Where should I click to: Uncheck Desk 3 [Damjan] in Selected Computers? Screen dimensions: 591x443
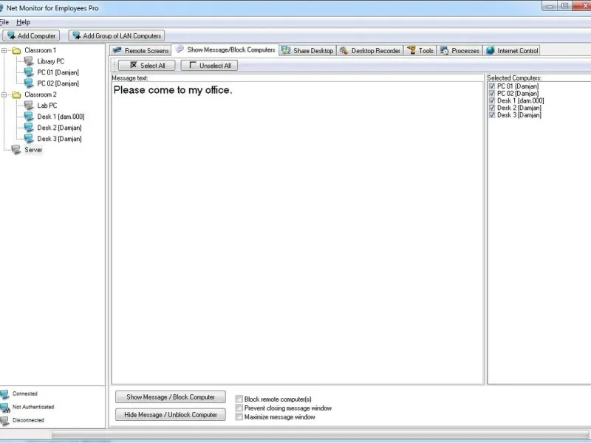pyautogui.click(x=492, y=115)
